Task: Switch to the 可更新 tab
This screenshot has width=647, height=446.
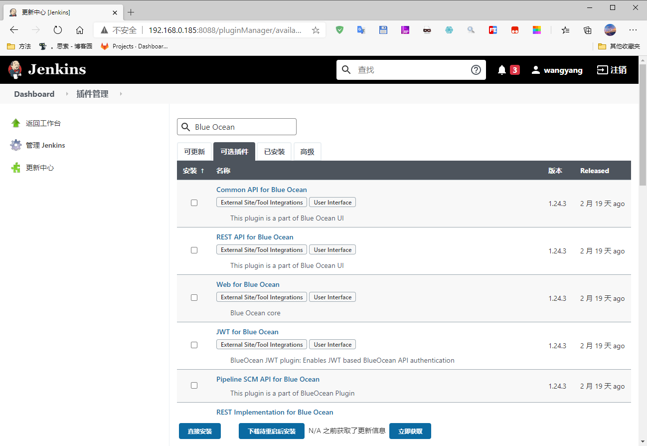Action: tap(194, 152)
